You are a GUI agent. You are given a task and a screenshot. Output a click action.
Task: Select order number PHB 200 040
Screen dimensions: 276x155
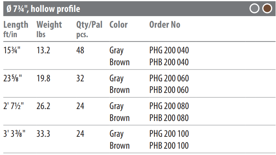pyautogui.click(x=169, y=62)
